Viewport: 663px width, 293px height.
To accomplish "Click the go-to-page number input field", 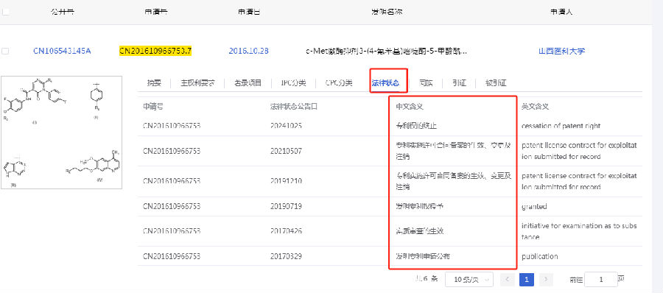I will pos(601,280).
